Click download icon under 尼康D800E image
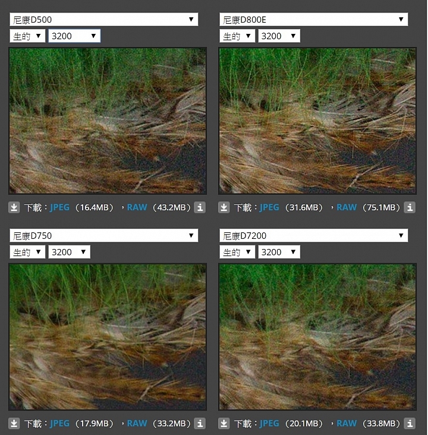This screenshot has width=428, height=435. click(224, 207)
